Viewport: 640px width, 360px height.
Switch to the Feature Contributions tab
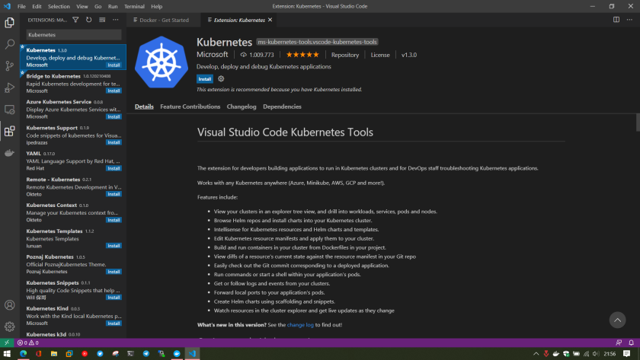tap(190, 107)
